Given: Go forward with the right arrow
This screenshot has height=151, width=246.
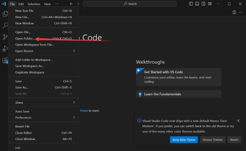Looking at the screenshot, I should pyautogui.click(x=78, y=4).
